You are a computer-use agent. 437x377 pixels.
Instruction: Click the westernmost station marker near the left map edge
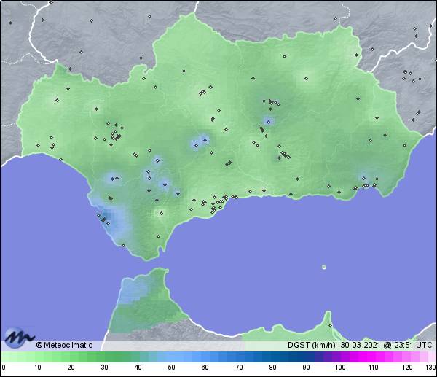(10, 22)
